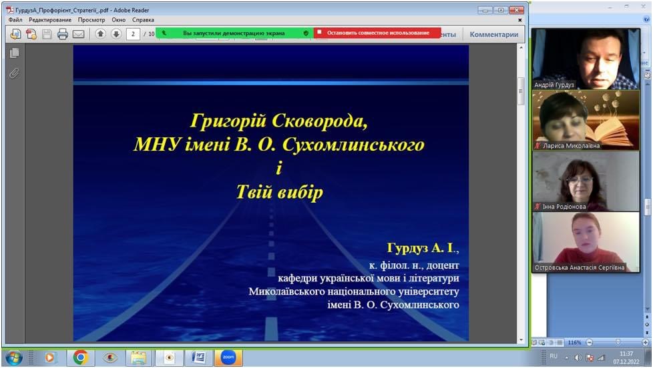Open the Окно menu
The height and width of the screenshot is (368, 653).
[119, 20]
